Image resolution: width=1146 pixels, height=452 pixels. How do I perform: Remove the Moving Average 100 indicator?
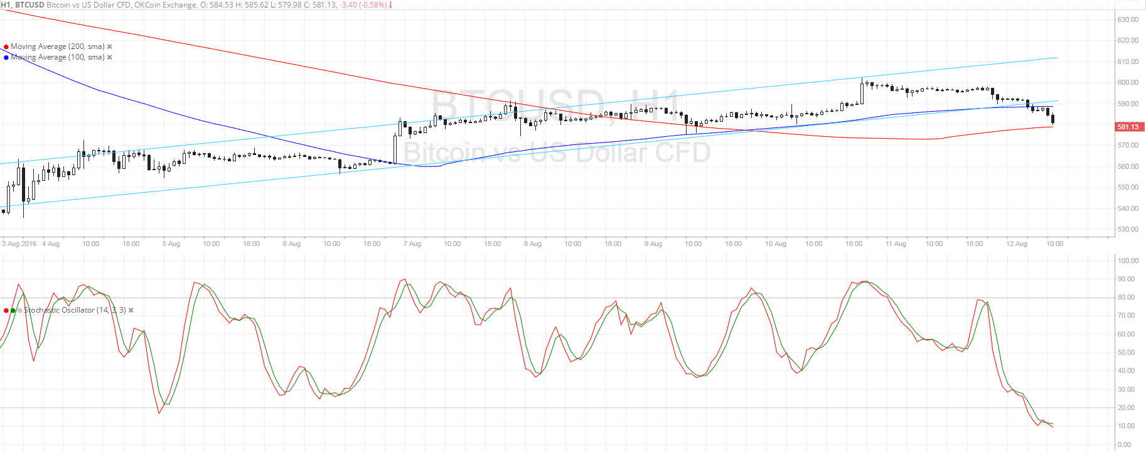pos(110,57)
